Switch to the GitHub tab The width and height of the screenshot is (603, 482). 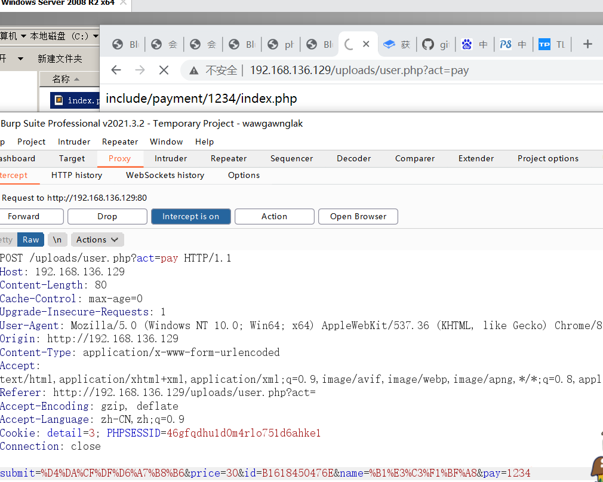[x=436, y=45]
